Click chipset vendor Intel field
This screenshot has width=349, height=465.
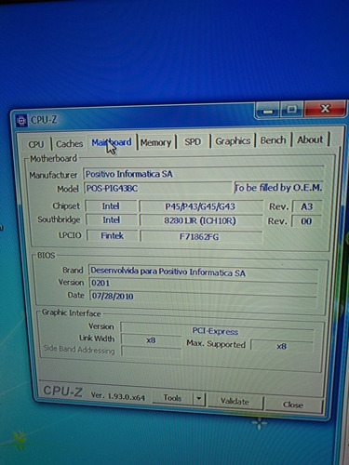111,206
